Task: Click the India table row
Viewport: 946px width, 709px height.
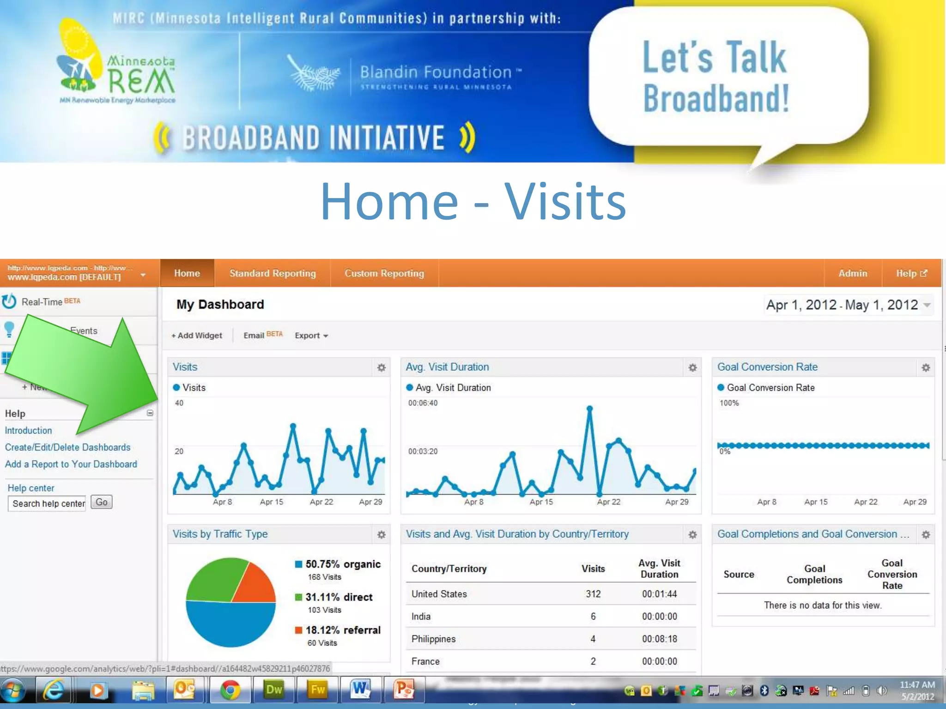Action: (x=551, y=616)
